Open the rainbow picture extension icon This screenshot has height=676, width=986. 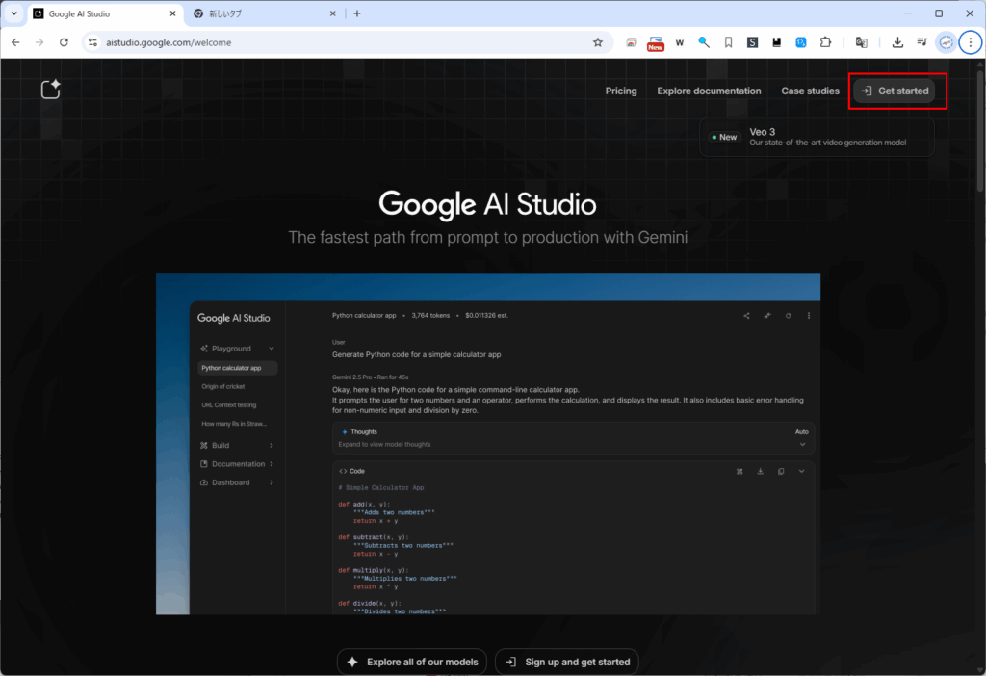[x=632, y=42]
